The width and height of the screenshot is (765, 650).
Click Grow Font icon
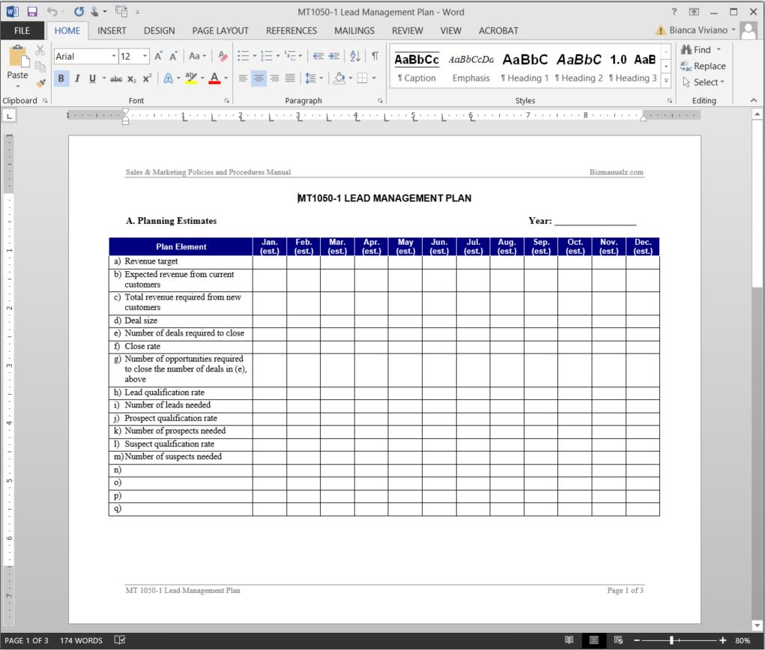point(159,56)
